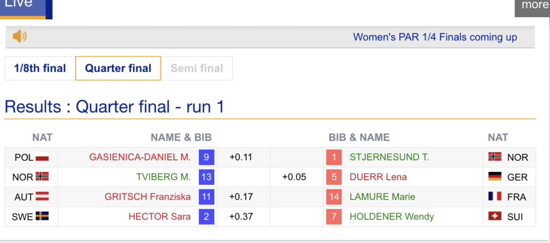
Task: Click the HOLDENER Wendy name link
Action: click(x=392, y=217)
